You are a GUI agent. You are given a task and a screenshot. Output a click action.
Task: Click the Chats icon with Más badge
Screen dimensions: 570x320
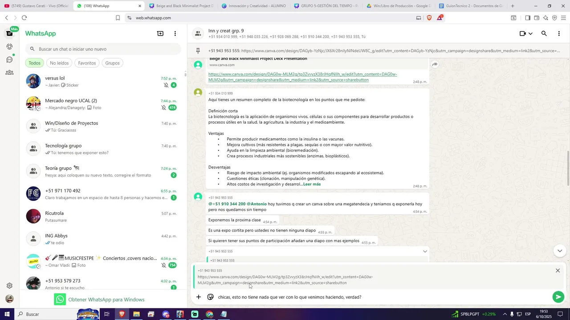pyautogui.click(x=9, y=33)
